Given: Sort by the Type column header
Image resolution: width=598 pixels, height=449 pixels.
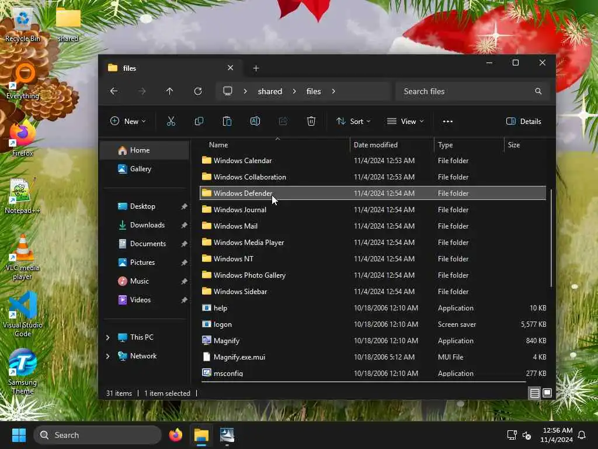Looking at the screenshot, I should [469, 145].
